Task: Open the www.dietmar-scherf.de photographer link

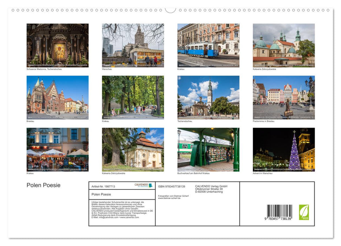Action: tap(169, 198)
